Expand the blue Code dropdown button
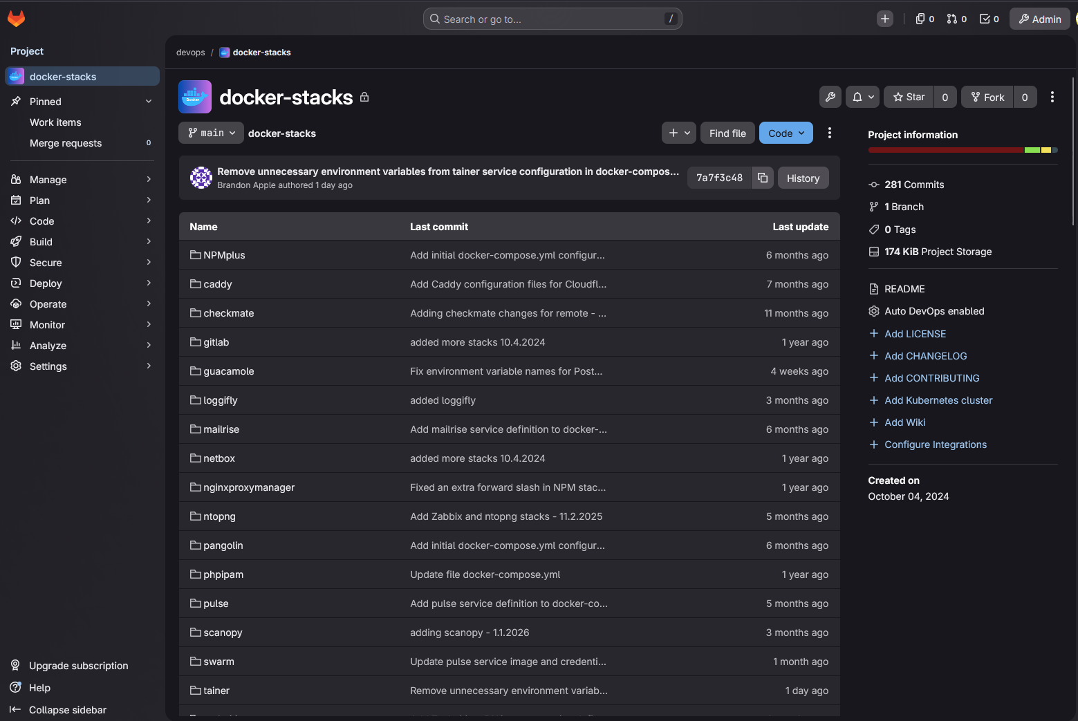Screen dimensions: 1078x721 click(x=786, y=133)
